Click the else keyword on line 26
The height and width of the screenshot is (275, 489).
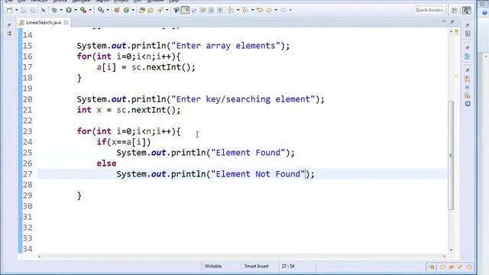point(106,163)
